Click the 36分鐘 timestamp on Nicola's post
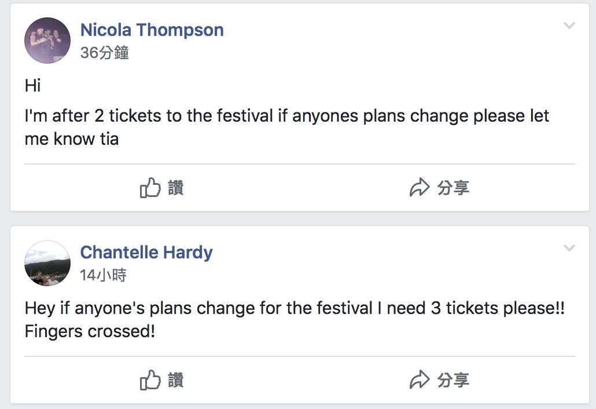Viewport: 596px width, 409px height. click(x=105, y=53)
